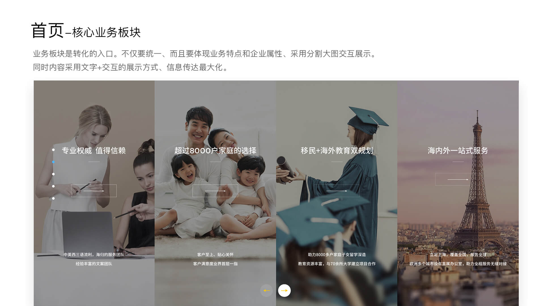Open arrow box under 移民+海外教育双规划
This screenshot has height=306, width=544.
(337, 191)
